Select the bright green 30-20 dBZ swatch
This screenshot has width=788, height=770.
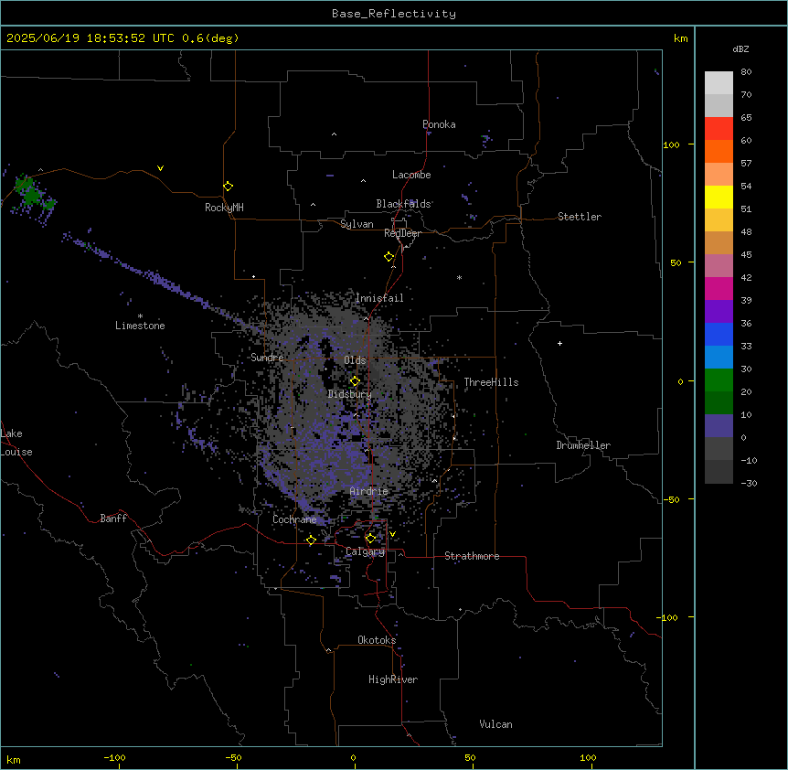719,380
